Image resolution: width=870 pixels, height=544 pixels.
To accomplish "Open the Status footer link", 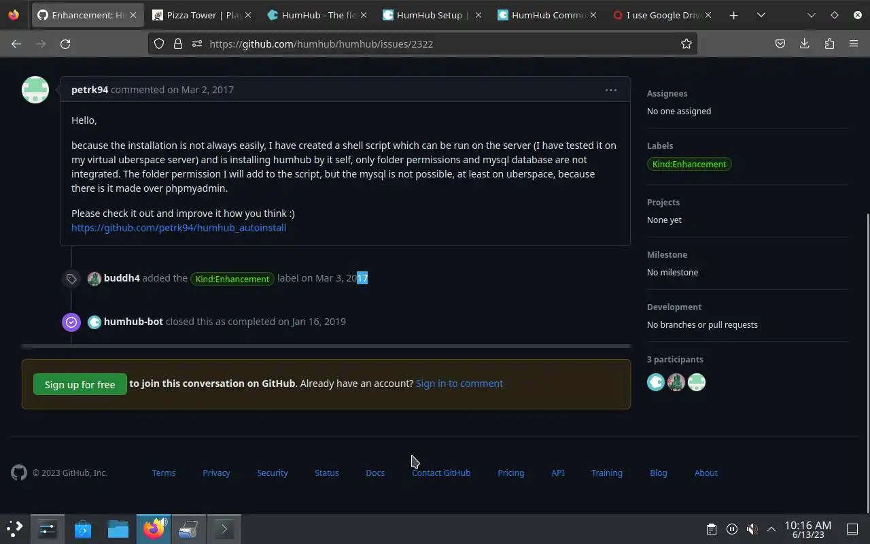I will tap(327, 473).
